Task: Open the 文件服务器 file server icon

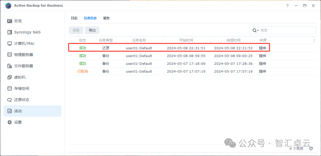Action: (x=10, y=66)
